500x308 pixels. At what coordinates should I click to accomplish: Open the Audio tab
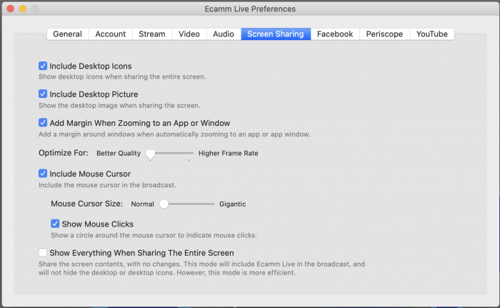click(224, 34)
